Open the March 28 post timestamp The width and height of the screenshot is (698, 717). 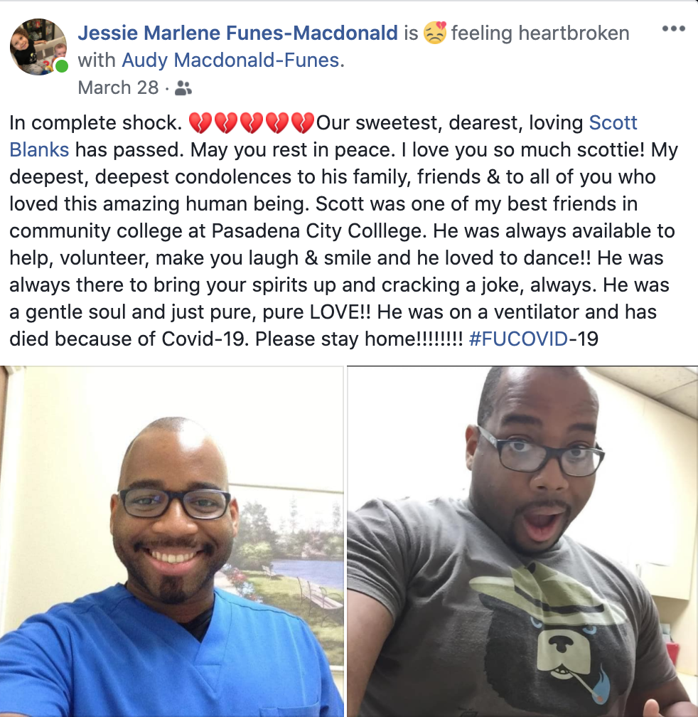pos(118,87)
